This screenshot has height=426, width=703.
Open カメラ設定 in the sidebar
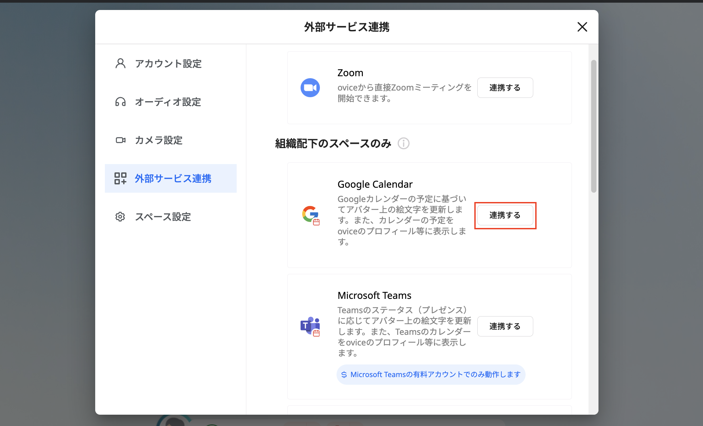pyautogui.click(x=171, y=140)
